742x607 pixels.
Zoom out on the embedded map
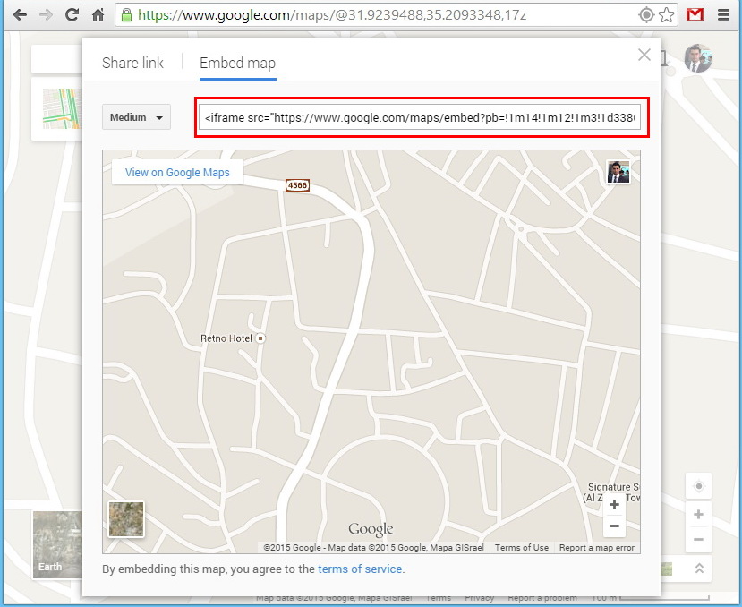pos(614,526)
